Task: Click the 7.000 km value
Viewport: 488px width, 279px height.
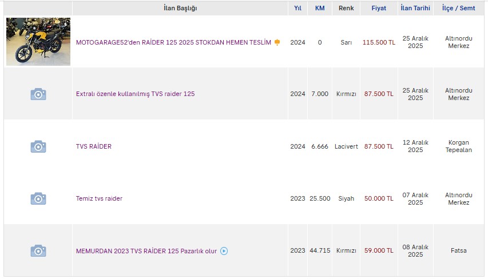Action: (x=320, y=94)
